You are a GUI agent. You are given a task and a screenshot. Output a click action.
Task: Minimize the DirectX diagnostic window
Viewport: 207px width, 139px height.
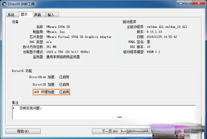pos(181,3)
